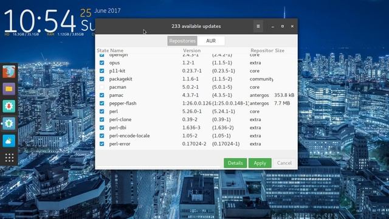The height and width of the screenshot is (219, 389).
Task: Toggle the perl-error checkbox
Action: (102, 144)
